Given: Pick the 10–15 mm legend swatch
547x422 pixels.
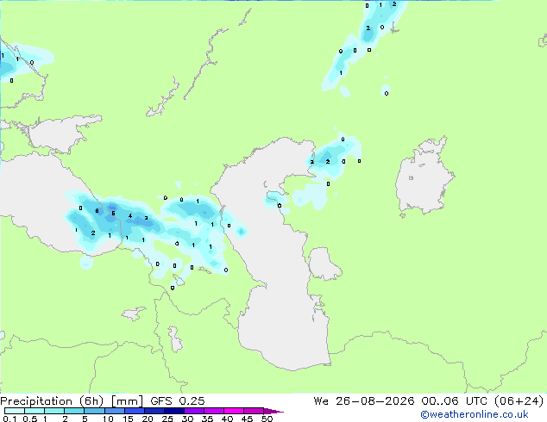Looking at the screenshot, I should [x=114, y=411].
